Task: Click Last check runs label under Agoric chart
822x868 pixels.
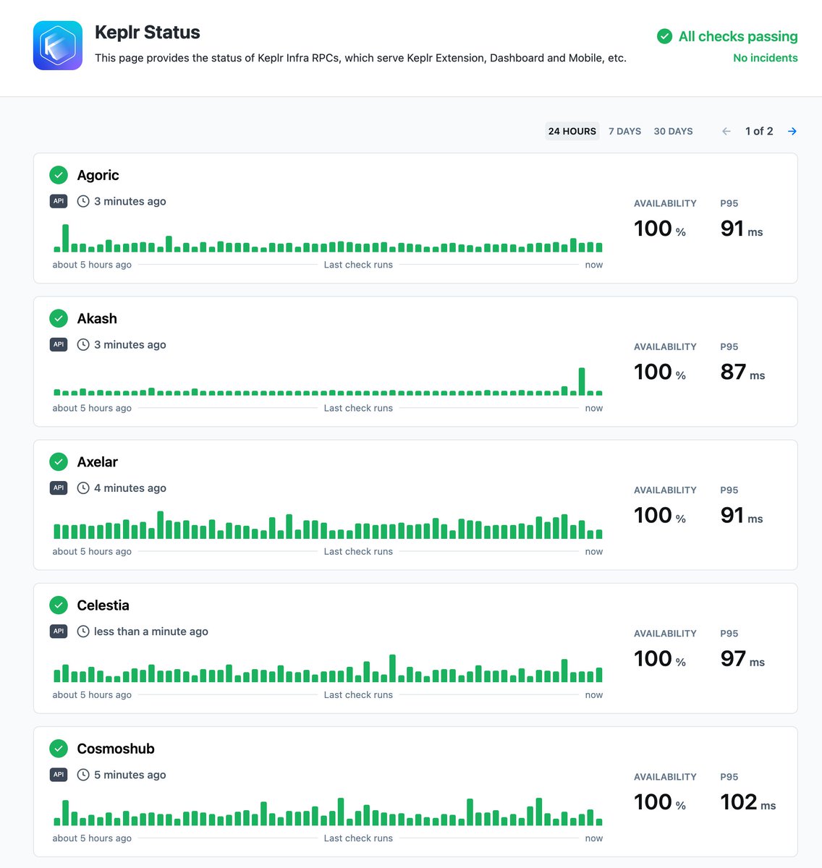Action: [358, 265]
